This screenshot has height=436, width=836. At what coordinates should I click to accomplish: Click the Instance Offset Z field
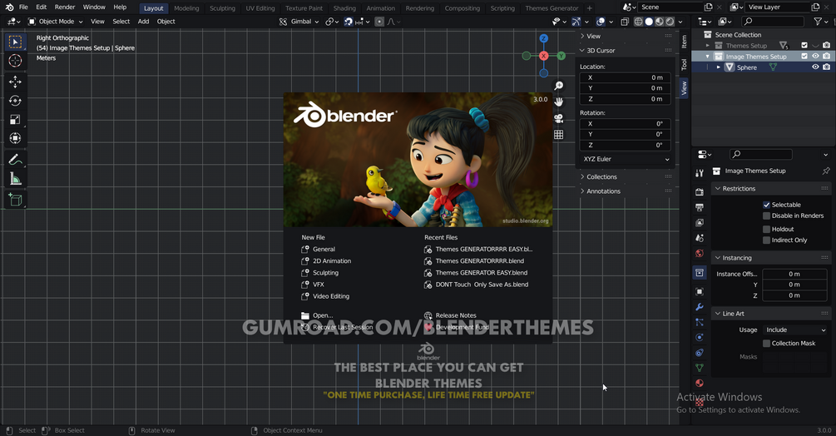tap(795, 296)
